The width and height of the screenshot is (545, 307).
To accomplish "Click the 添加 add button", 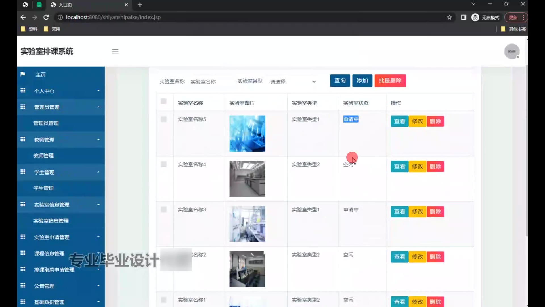I will [x=362, y=81].
